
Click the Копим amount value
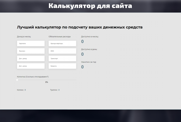pos(25,90)
